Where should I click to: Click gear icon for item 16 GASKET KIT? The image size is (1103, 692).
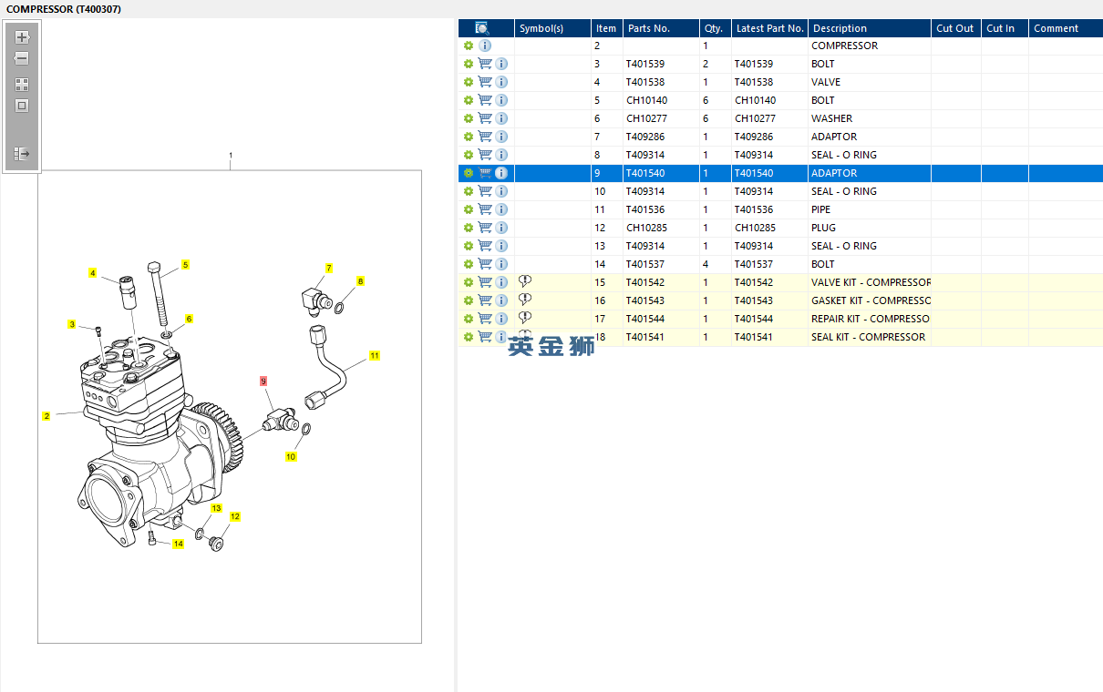coord(469,300)
